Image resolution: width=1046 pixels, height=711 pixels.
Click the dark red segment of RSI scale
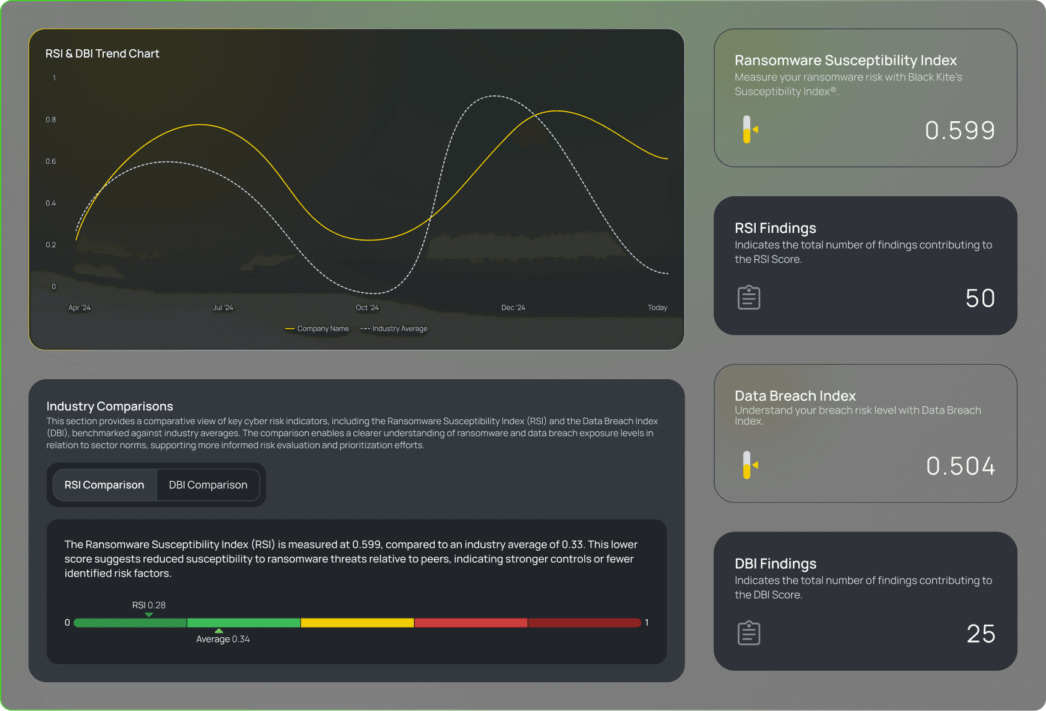(584, 623)
